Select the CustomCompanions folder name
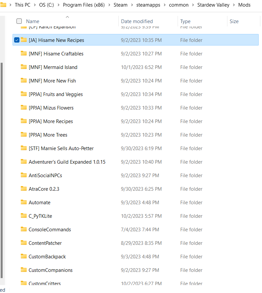The image size is (262, 293). pos(50,270)
